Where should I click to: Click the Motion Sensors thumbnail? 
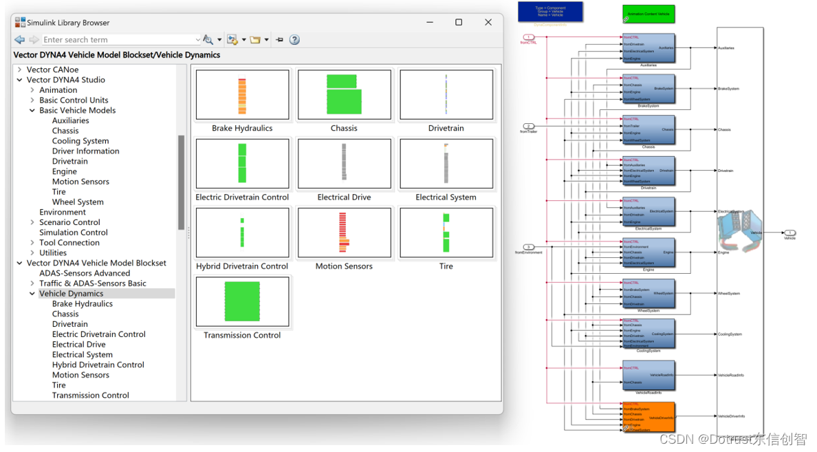pos(344,233)
